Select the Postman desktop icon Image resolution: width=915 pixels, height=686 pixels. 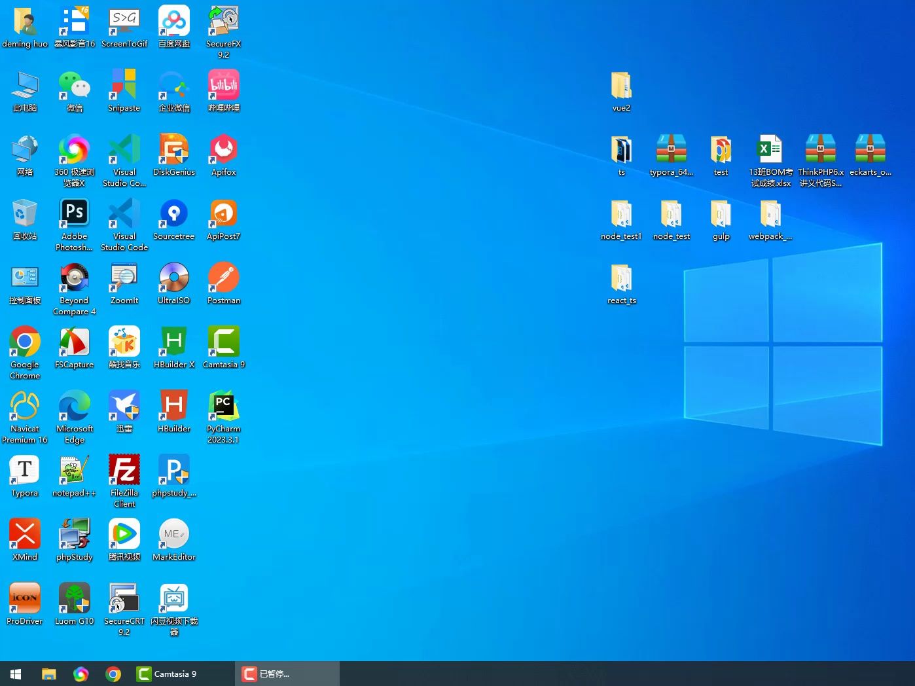click(x=224, y=284)
